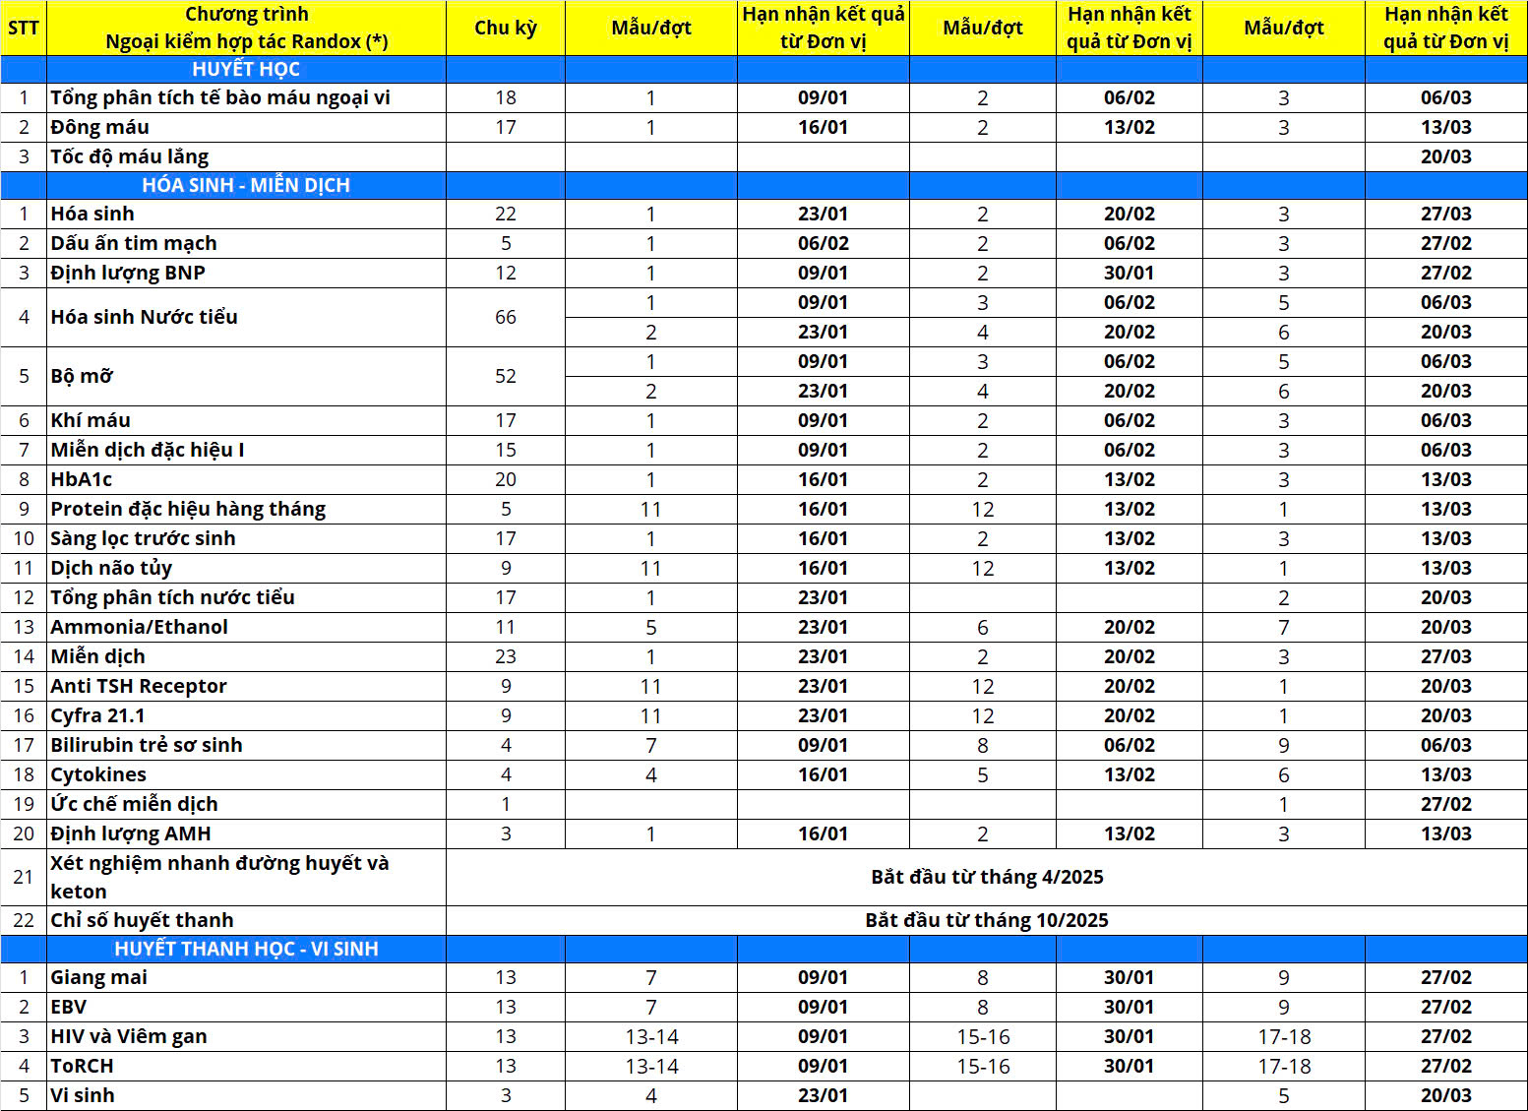
Task: Click the Hóa sinh Nước tiểu merged cell
Action: click(145, 317)
